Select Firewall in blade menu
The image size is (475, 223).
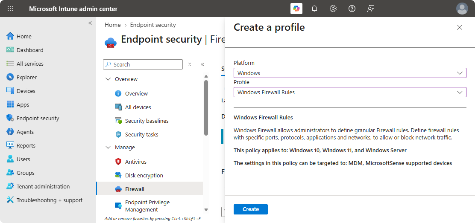click(150, 189)
